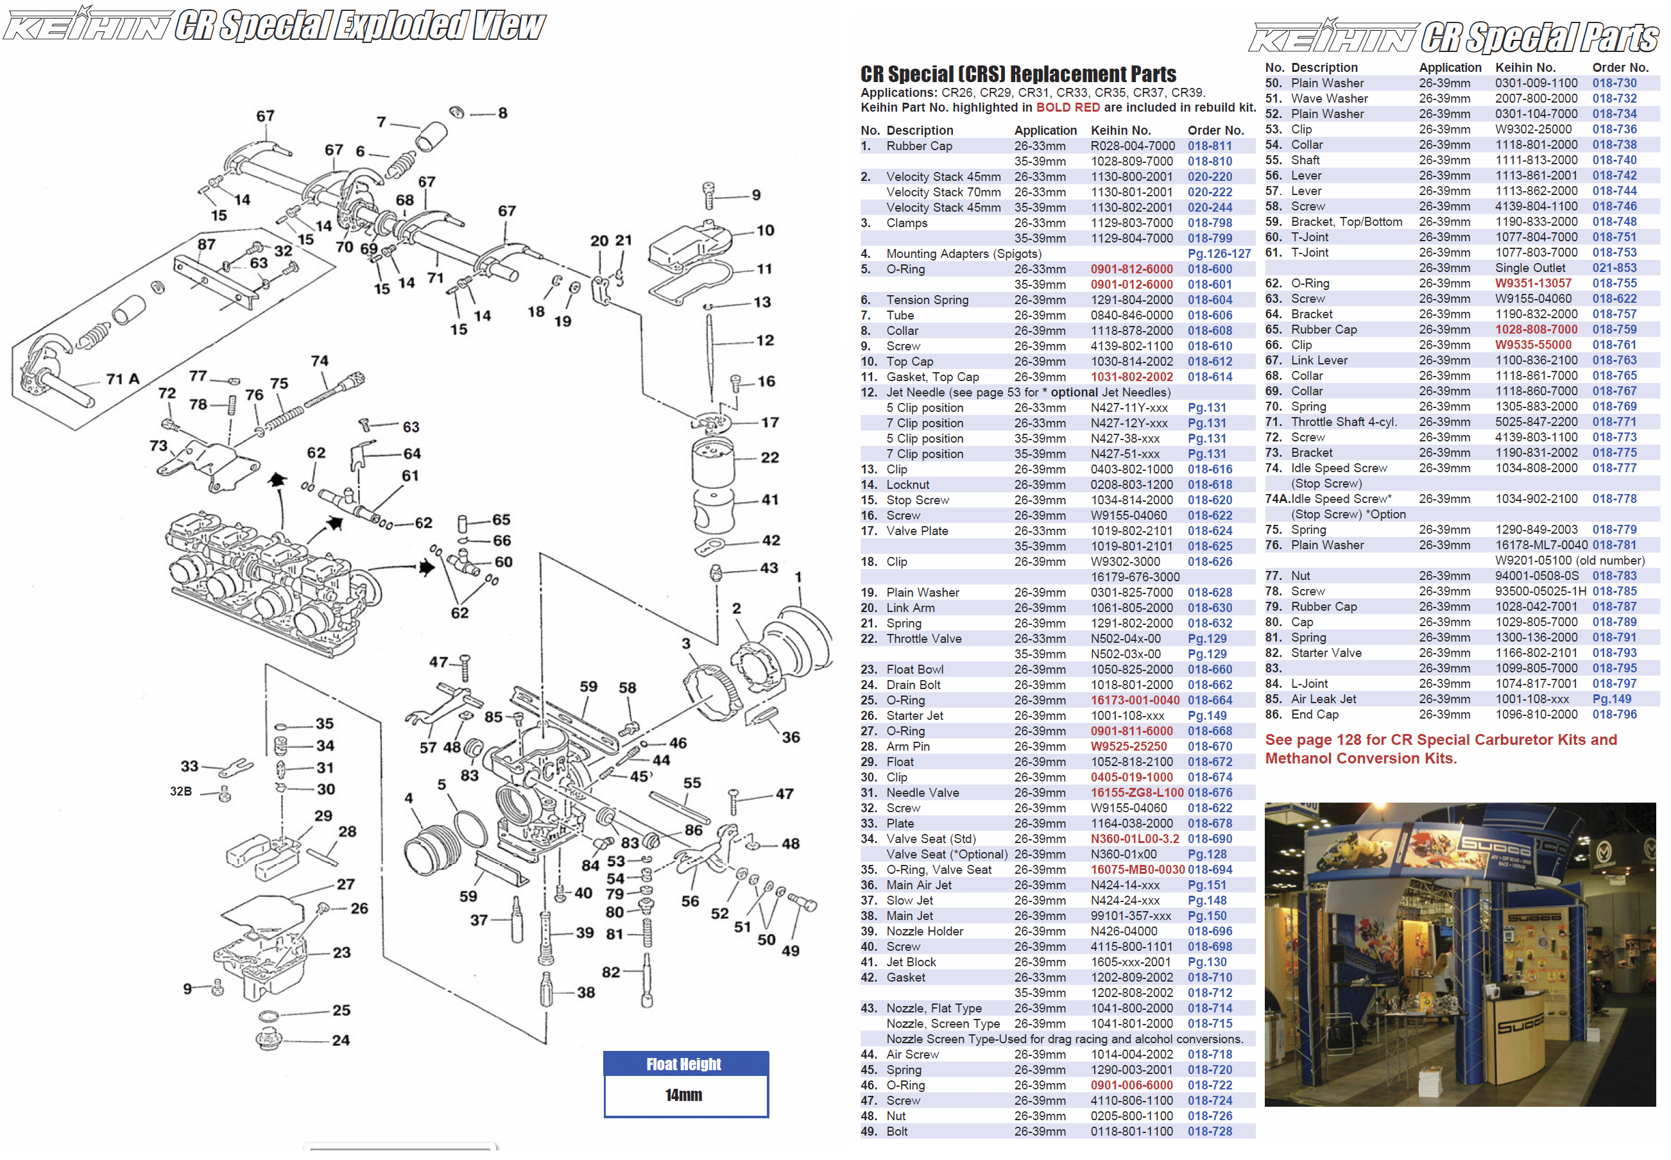Click order number 018-612 for Top Cap
1671x1160 pixels.
pyautogui.click(x=1210, y=362)
